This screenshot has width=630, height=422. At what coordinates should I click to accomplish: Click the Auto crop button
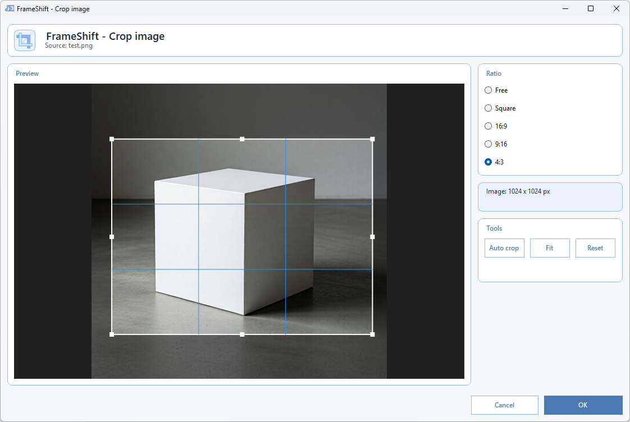coord(504,248)
